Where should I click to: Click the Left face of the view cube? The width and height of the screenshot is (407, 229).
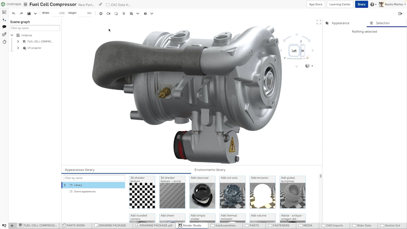tap(294, 50)
